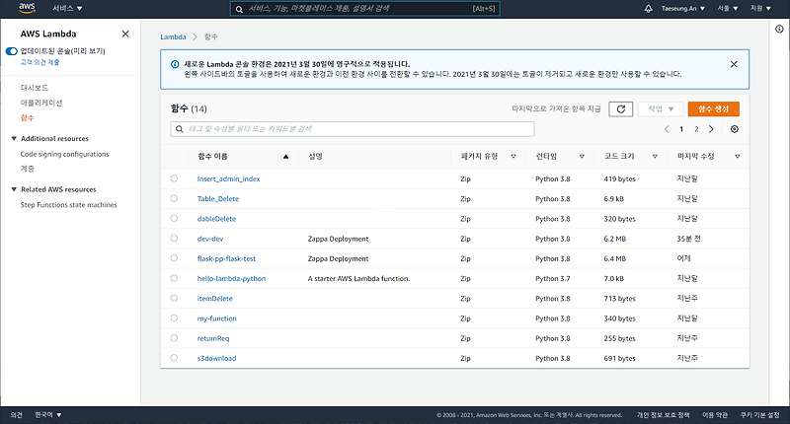Select the my-function radio button
This screenshot has height=424, width=790.
pyautogui.click(x=174, y=318)
